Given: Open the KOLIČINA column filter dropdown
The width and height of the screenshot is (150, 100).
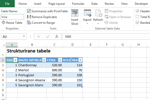Looking at the screenshot, I should pos(80,60).
